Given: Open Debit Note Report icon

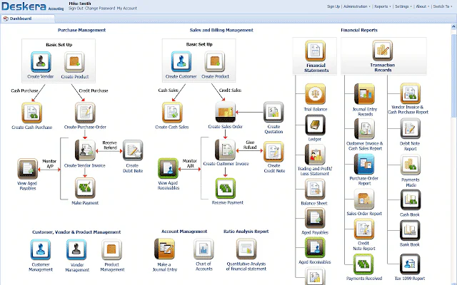Looking at the screenshot, I should tap(411, 129).
